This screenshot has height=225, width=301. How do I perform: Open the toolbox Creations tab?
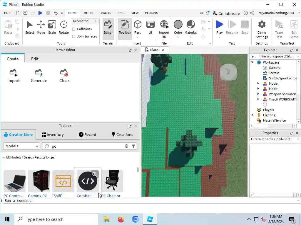point(123,134)
